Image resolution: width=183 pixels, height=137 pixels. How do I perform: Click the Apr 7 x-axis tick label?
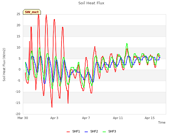[x=86, y=118]
